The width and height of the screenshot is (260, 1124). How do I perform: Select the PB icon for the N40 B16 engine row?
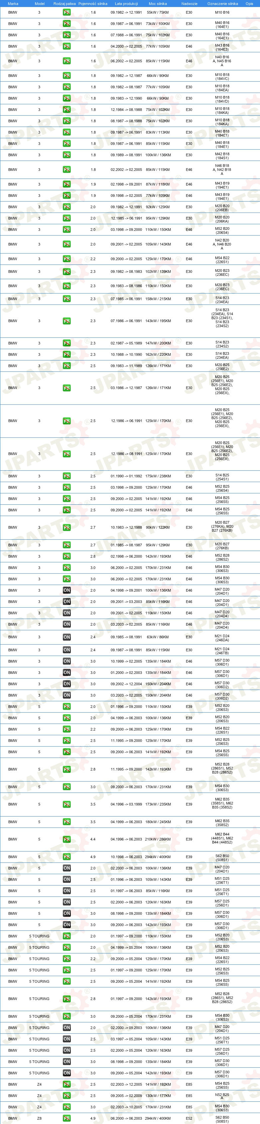click(66, 61)
